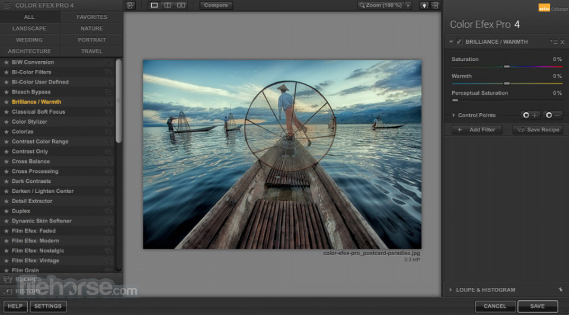This screenshot has width=569, height=315.
Task: Hide the right adjustment panel
Action: click(435, 5)
